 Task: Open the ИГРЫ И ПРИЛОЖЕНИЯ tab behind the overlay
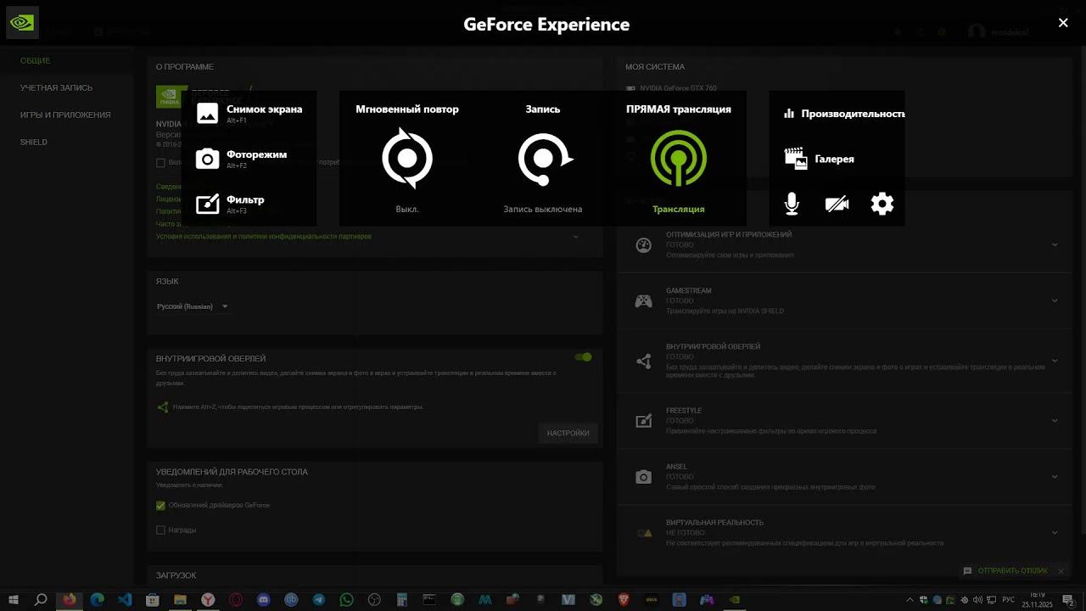point(65,115)
